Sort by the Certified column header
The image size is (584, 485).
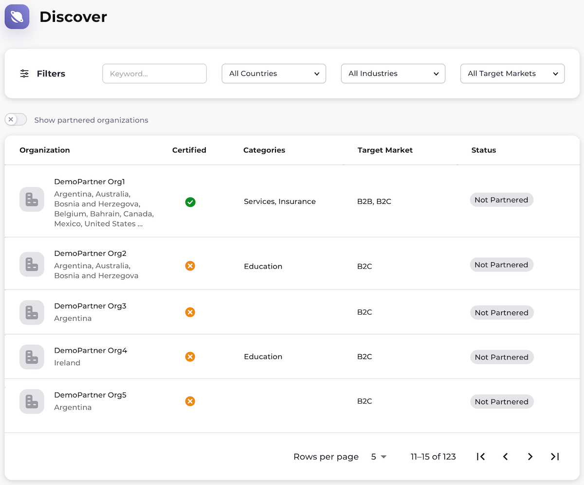point(189,150)
